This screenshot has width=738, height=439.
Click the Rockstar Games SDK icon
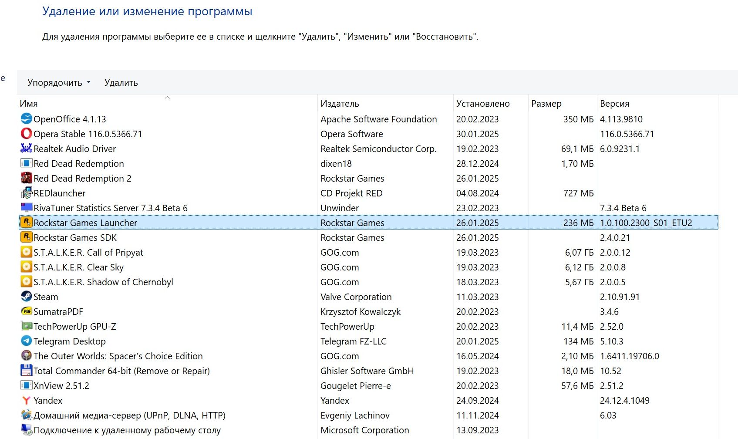26,237
